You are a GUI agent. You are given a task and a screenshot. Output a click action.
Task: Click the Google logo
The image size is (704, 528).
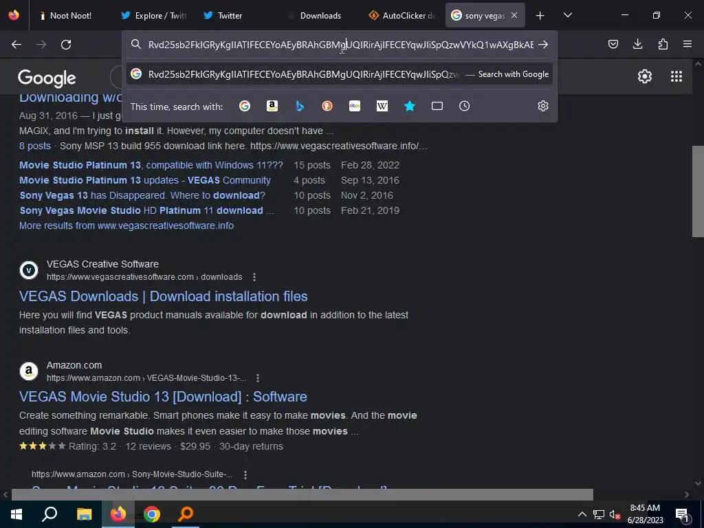(47, 78)
